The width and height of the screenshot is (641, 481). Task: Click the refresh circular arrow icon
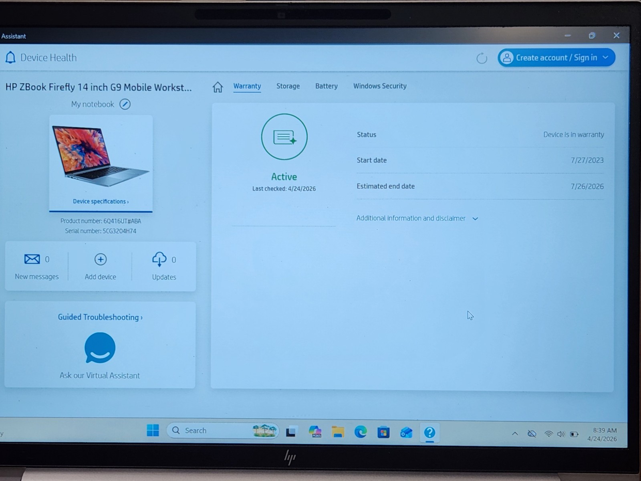(x=482, y=58)
